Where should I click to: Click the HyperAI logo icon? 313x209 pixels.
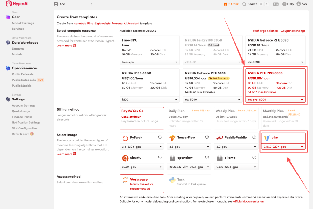(x=8, y=4)
